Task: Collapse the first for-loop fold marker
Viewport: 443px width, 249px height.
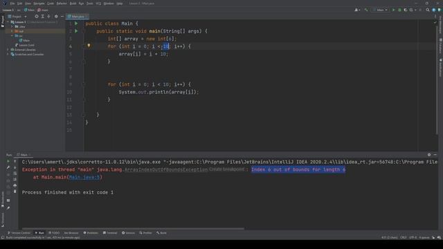Action: coord(84,46)
